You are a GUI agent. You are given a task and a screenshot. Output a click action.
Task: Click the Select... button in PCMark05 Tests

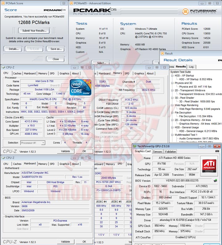101,63
